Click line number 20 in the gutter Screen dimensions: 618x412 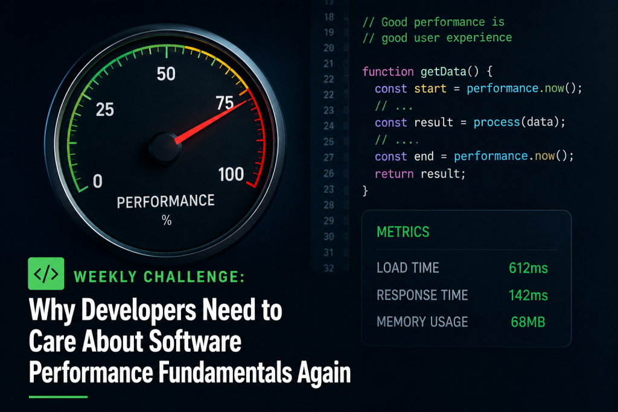(329, 48)
